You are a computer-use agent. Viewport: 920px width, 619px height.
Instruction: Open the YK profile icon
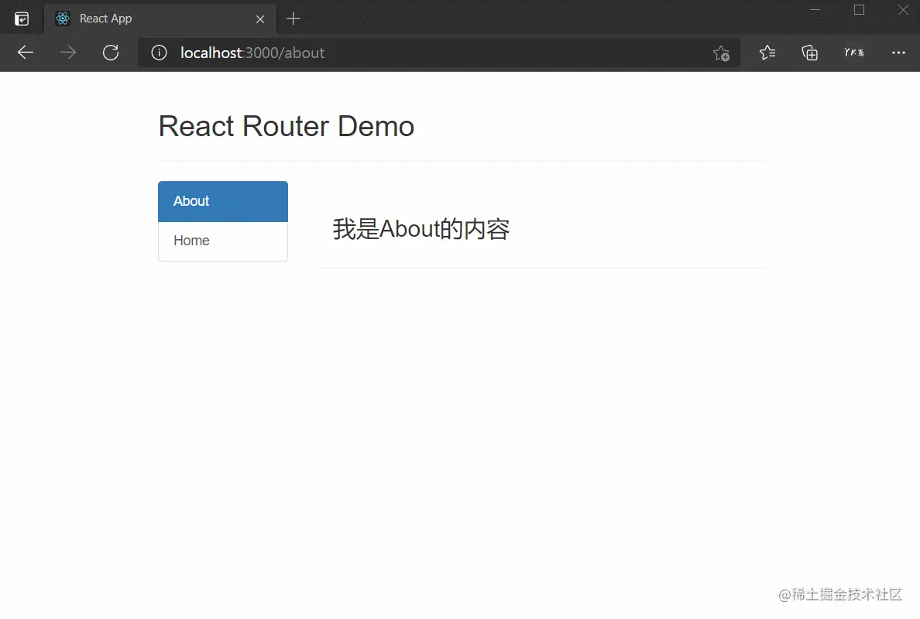[x=853, y=53]
